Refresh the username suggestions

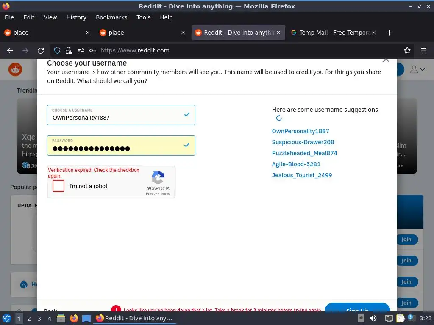point(279,118)
